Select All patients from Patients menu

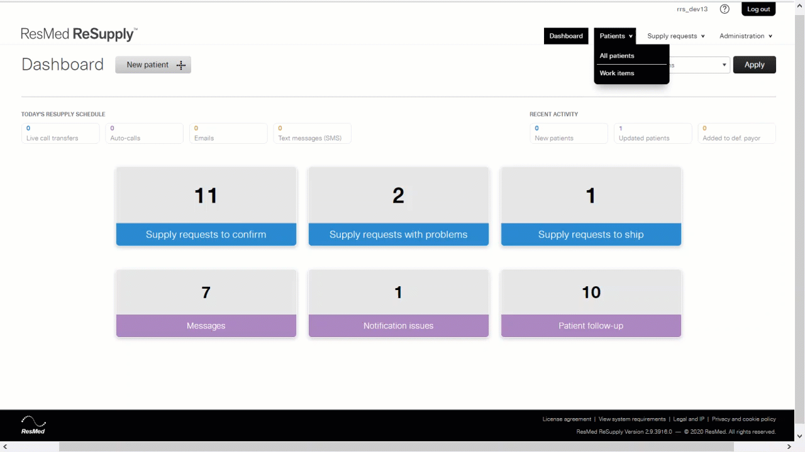tap(617, 56)
